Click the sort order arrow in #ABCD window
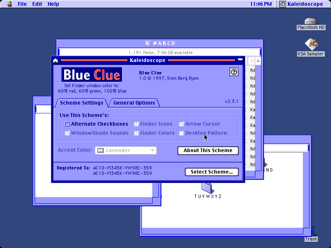Screen dimensions: 331x248 (258, 61)
